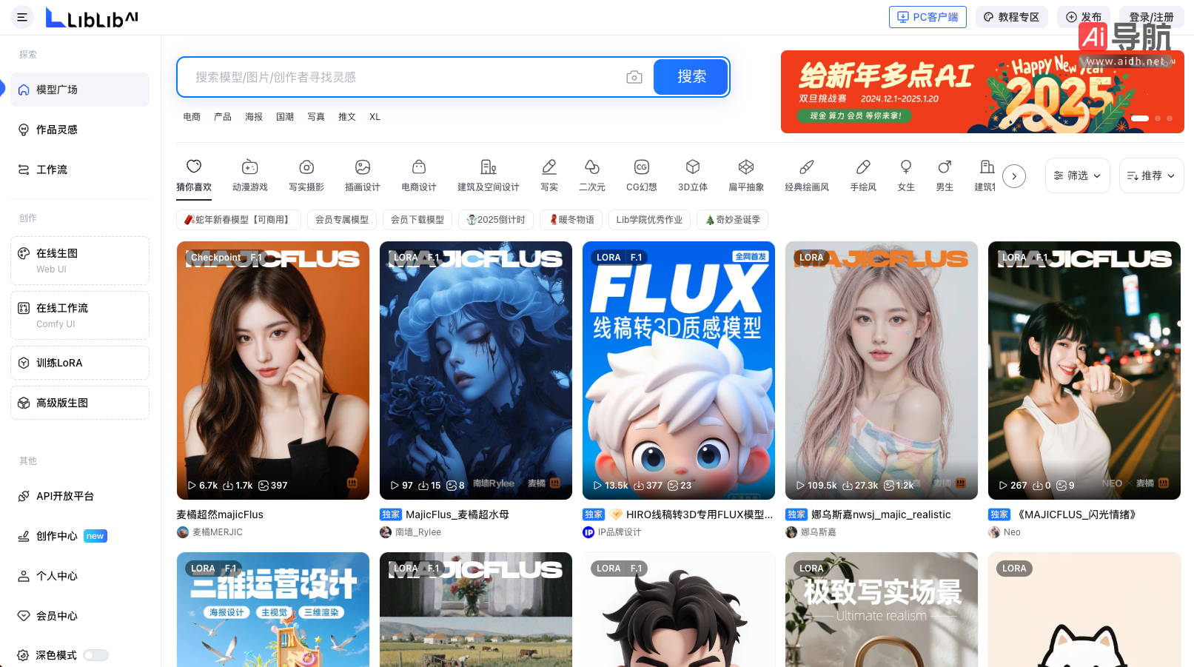This screenshot has width=1194, height=667.
Task: Collapse sidebar with hamburger menu icon
Action: 22,17
